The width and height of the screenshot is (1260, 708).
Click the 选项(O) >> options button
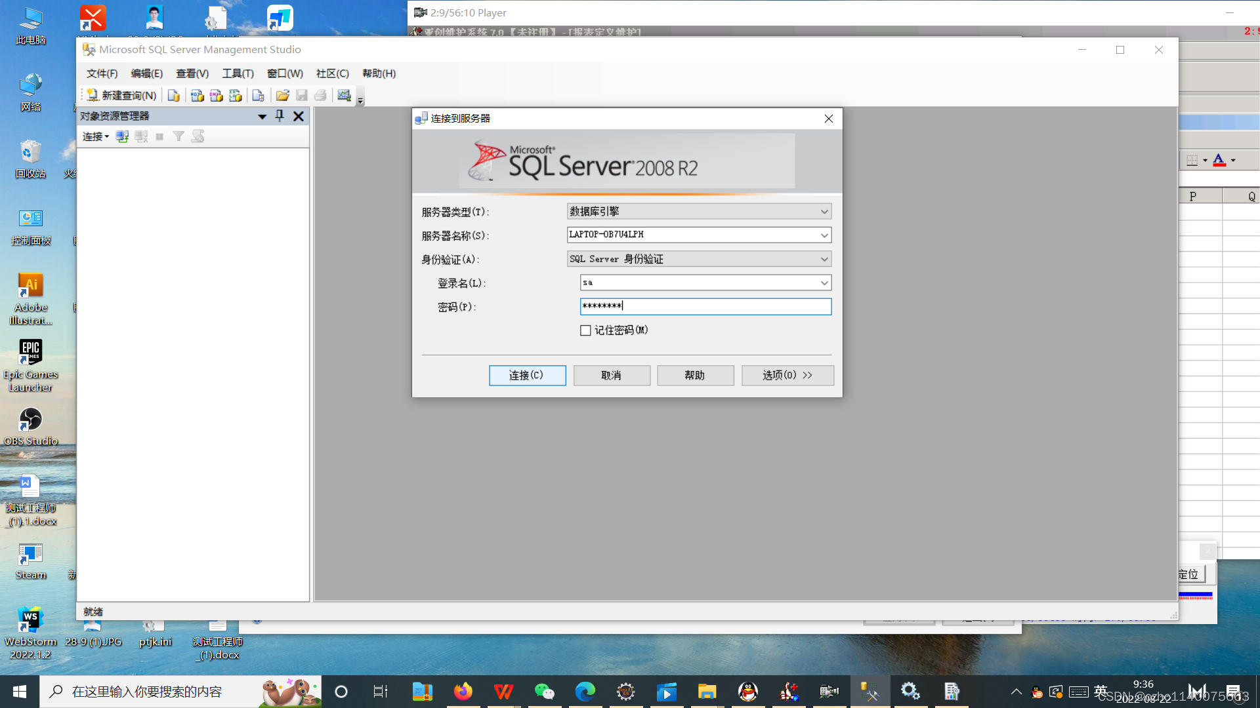pos(787,375)
